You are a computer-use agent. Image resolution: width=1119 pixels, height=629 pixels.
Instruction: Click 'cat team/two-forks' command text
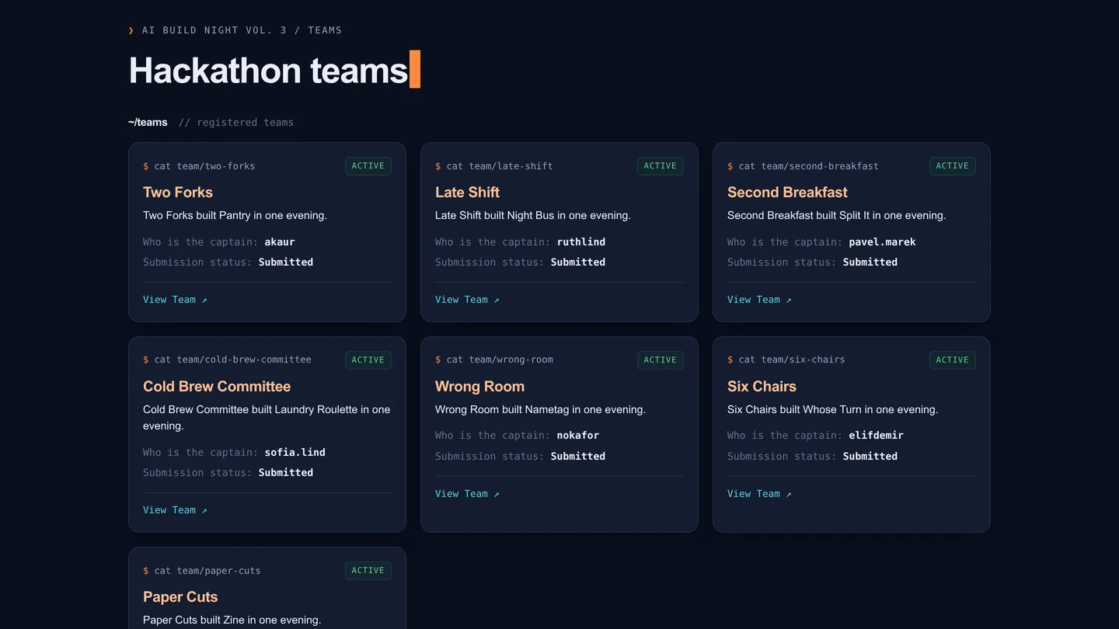(x=204, y=166)
